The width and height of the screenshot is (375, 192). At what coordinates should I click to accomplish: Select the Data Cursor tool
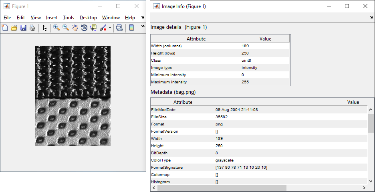coord(93,28)
